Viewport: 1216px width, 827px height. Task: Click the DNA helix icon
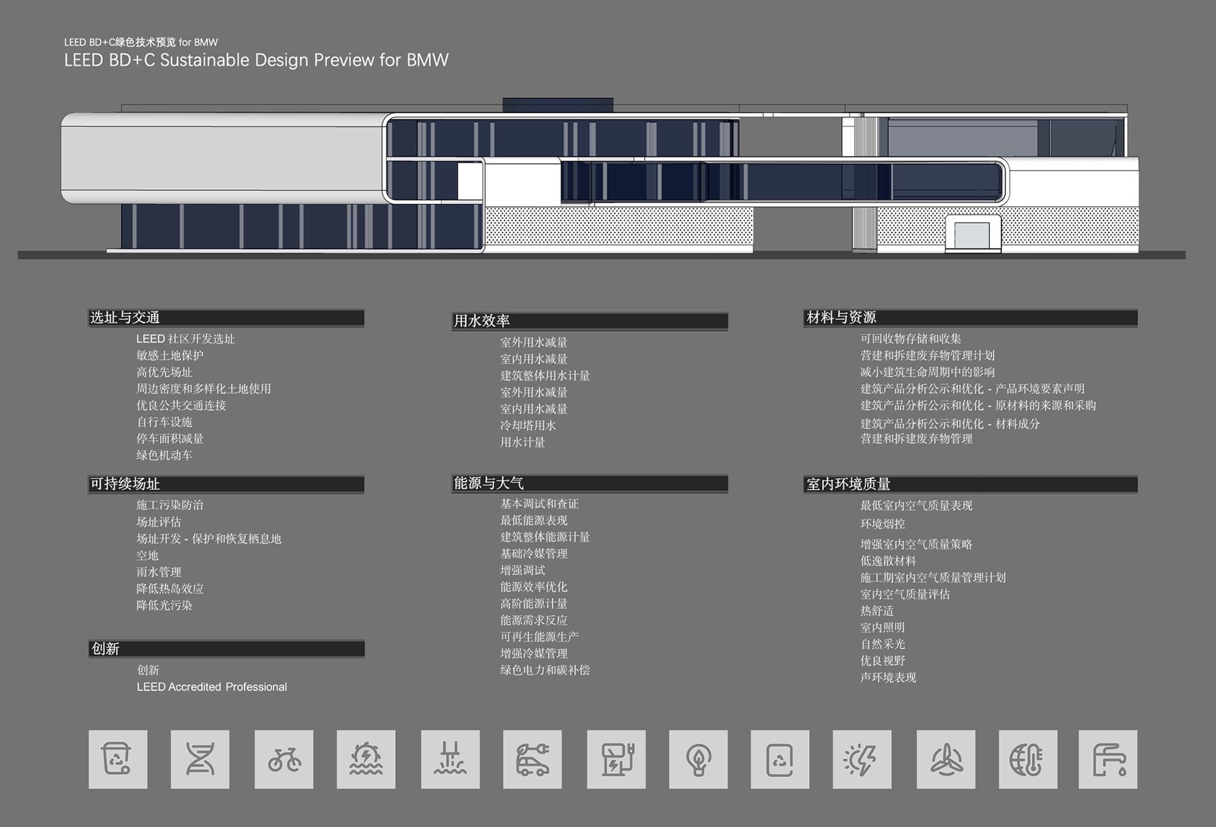[200, 759]
